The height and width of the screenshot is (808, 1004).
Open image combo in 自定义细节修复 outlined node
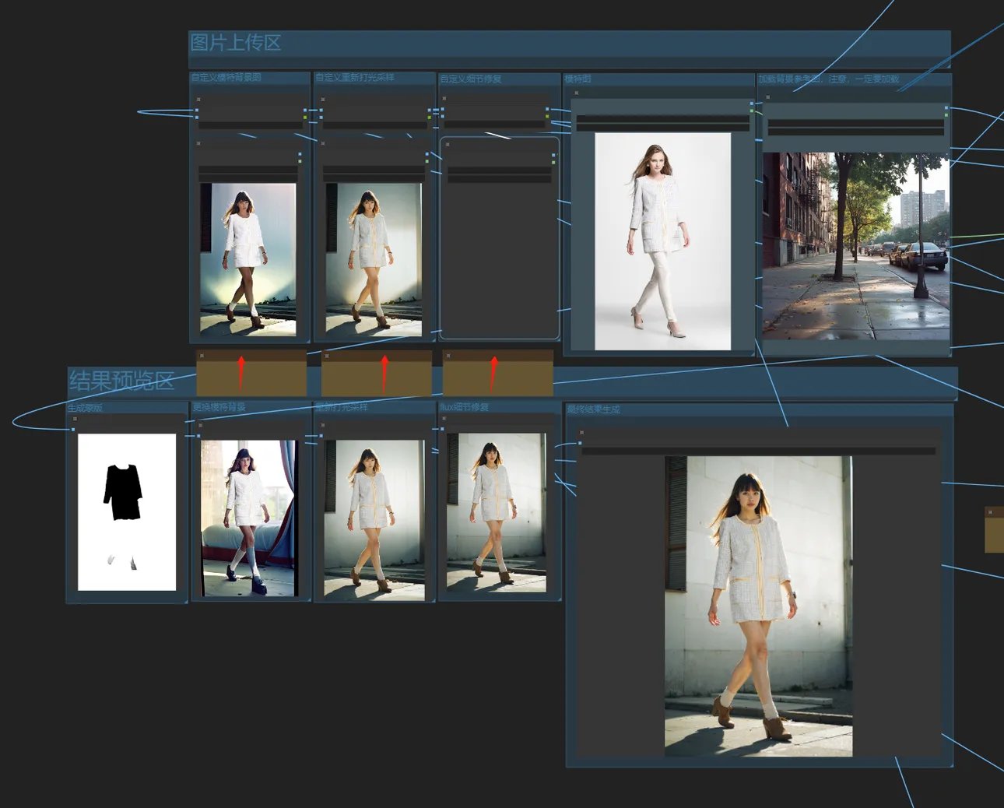click(500, 170)
